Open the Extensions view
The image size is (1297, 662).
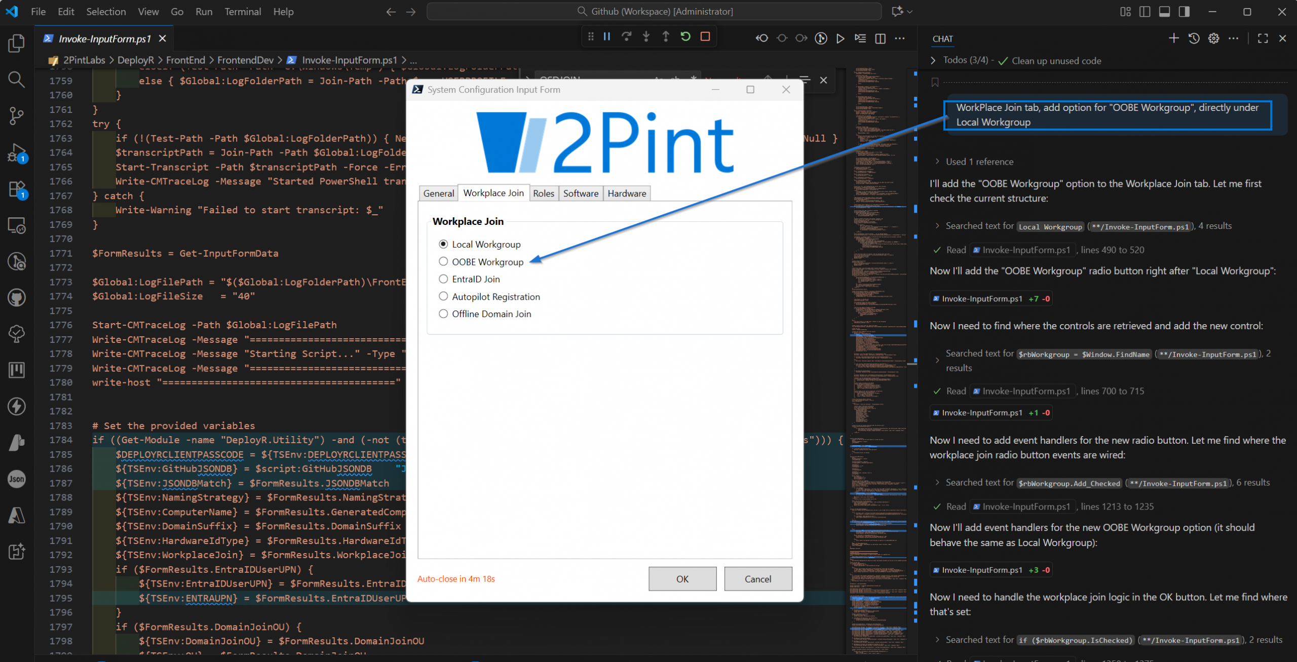pos(16,189)
